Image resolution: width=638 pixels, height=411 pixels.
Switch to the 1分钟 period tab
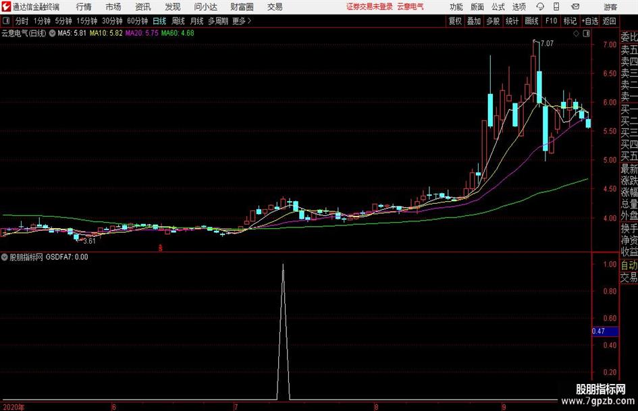[42, 21]
